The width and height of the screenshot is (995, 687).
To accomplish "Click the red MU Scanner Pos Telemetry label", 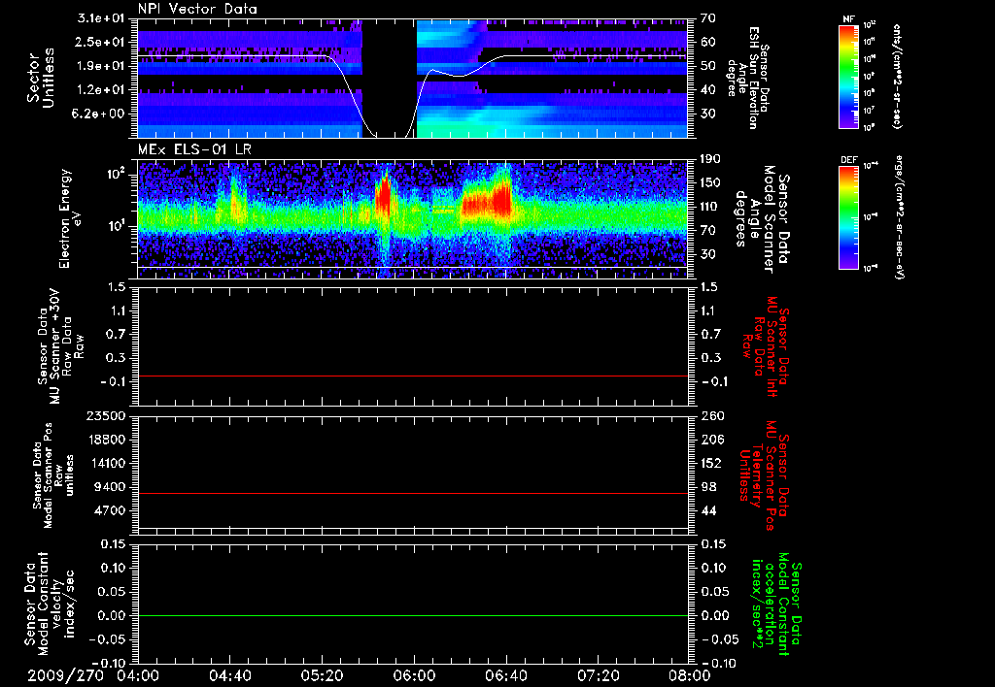I will click(x=764, y=475).
